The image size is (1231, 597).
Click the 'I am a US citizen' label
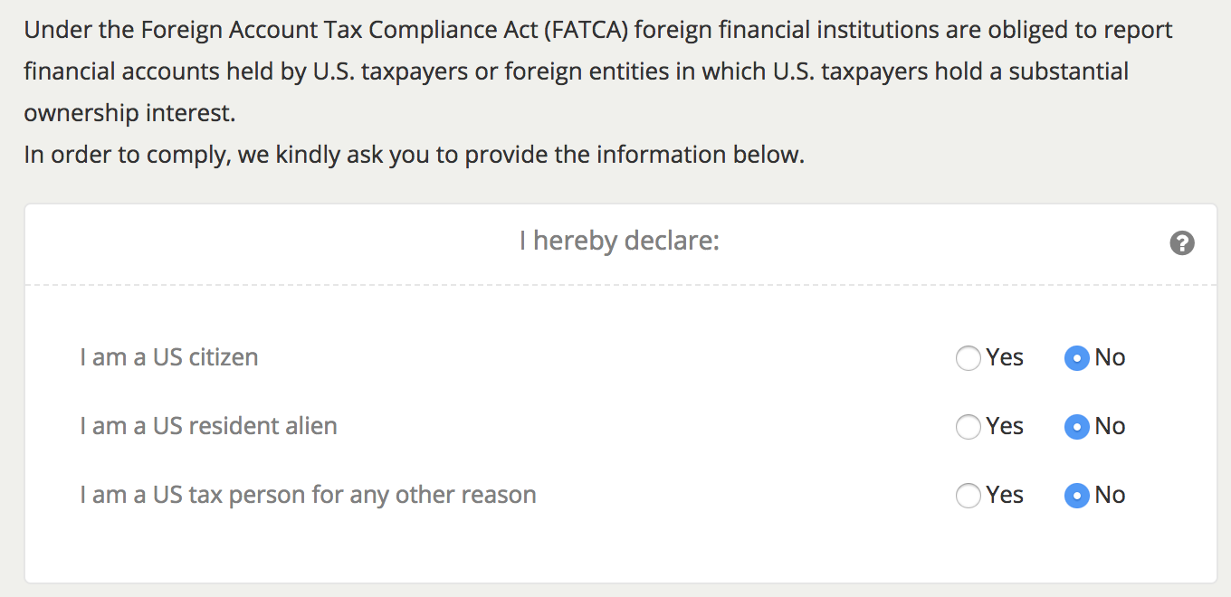[x=169, y=357]
